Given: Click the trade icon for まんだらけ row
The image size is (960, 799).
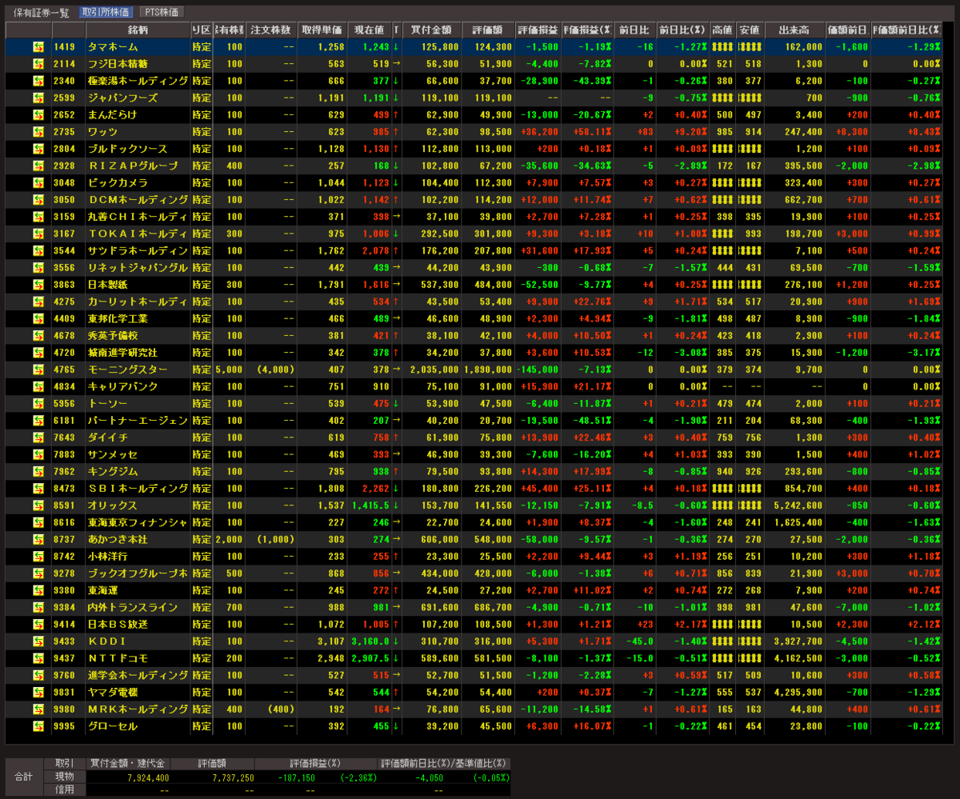Looking at the screenshot, I should pos(38,115).
